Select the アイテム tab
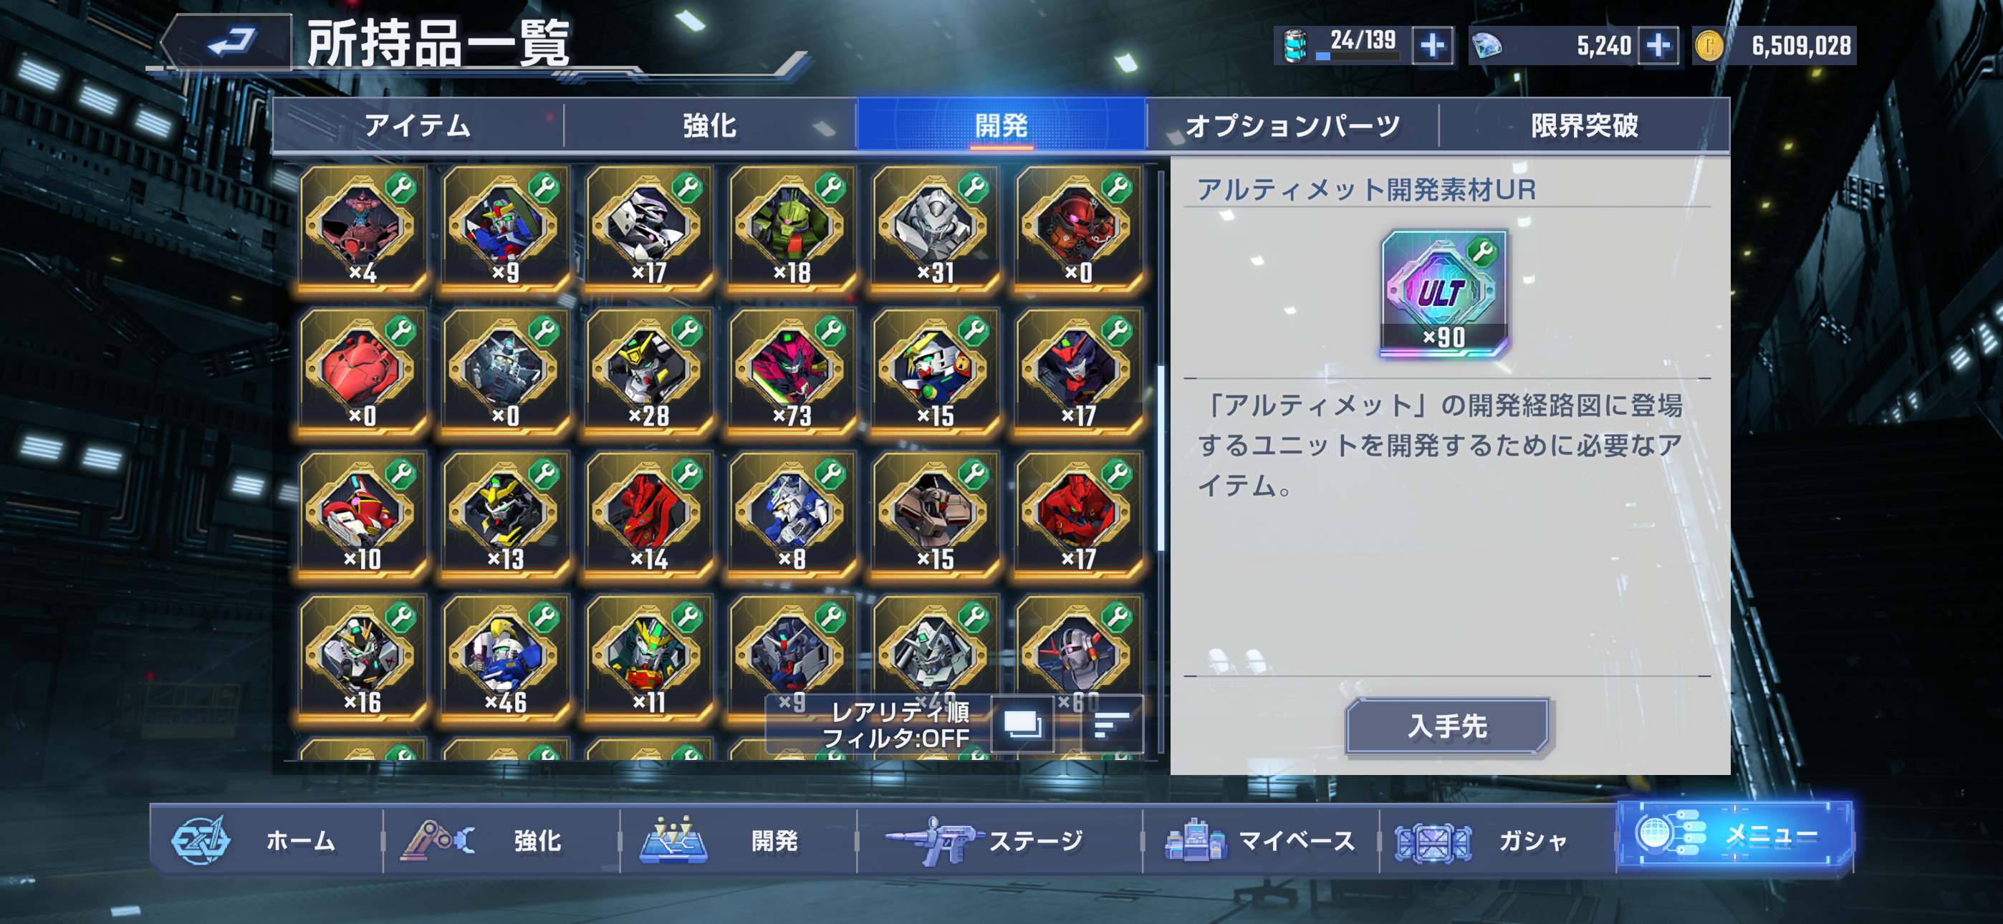The width and height of the screenshot is (2003, 924). (418, 125)
